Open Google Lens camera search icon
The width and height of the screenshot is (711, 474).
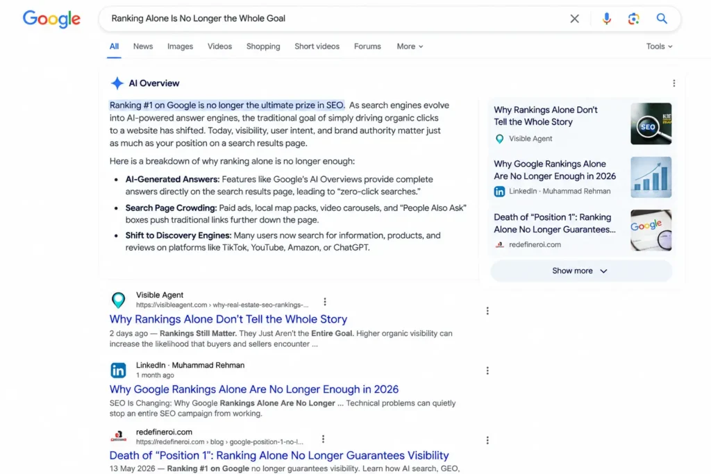click(x=633, y=19)
